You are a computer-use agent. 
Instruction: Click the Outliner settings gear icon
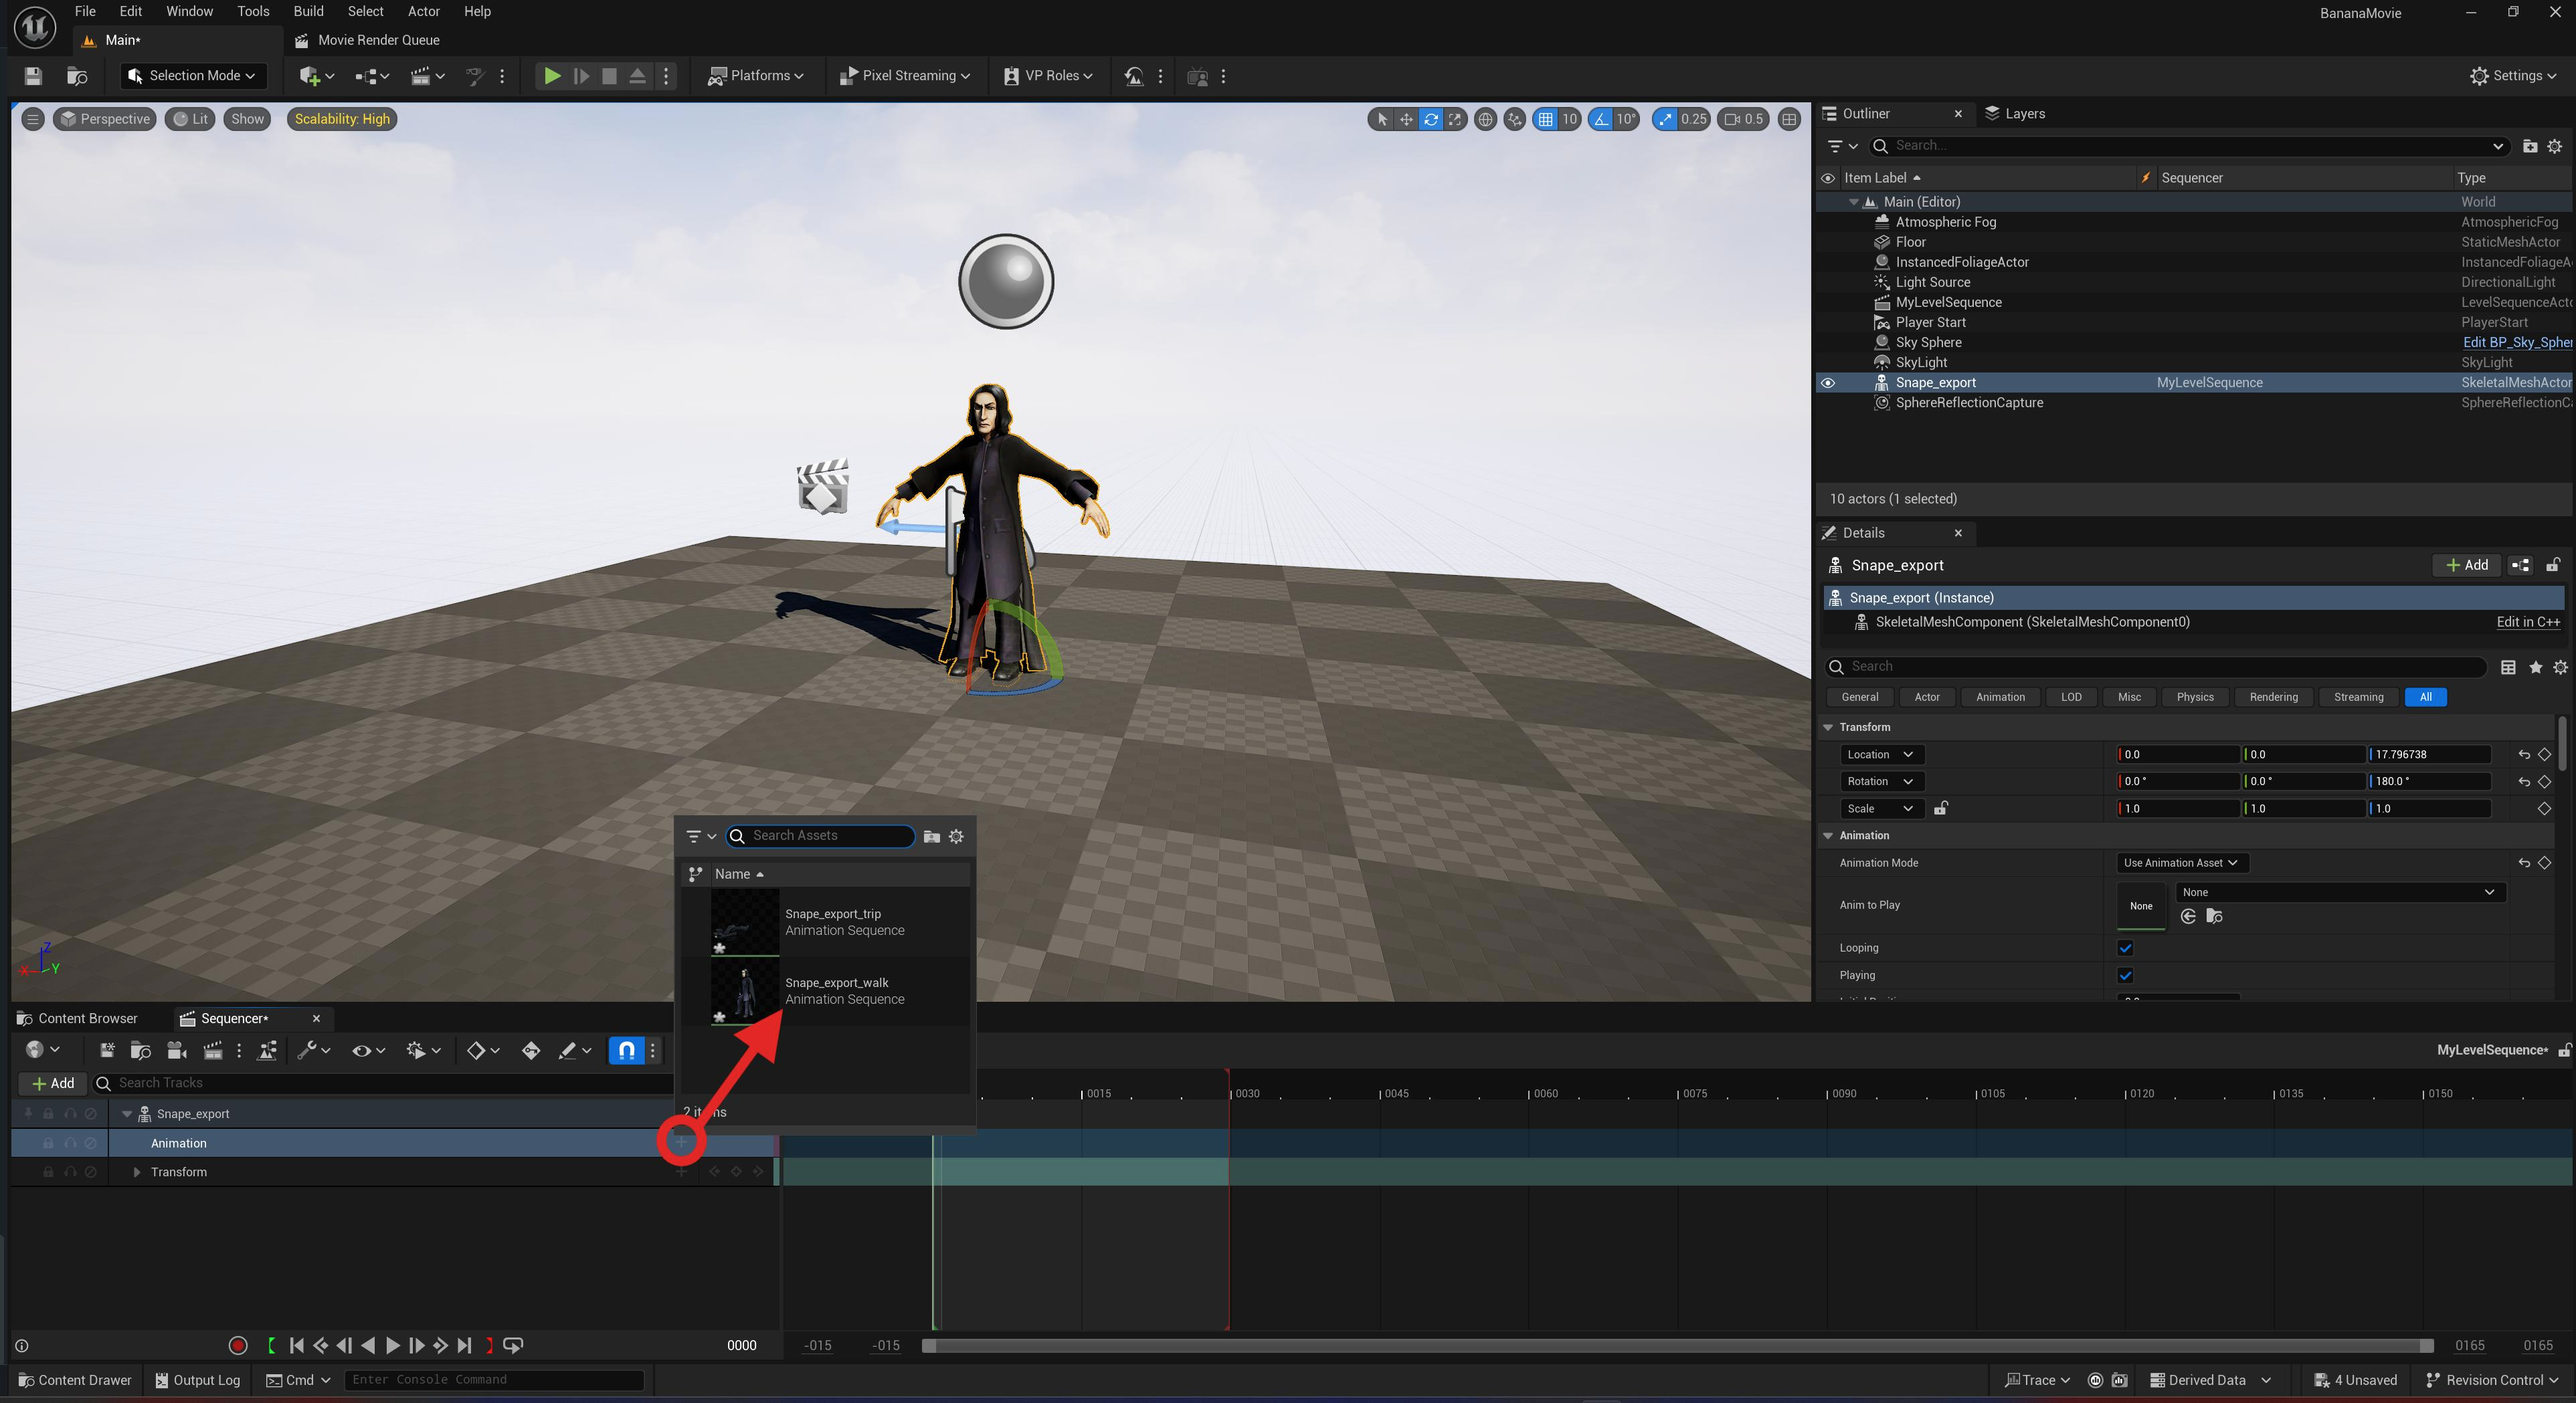point(2555,146)
